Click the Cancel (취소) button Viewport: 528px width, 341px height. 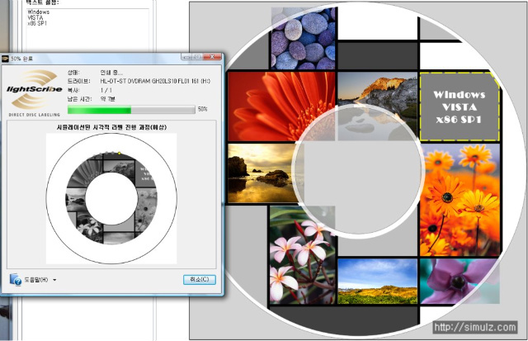[x=200, y=279]
